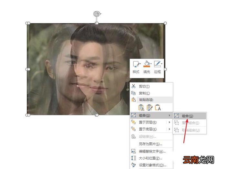Open the Border (边框) dropdown arrow
The height and width of the screenshot is (169, 226).
[x=161, y=64]
